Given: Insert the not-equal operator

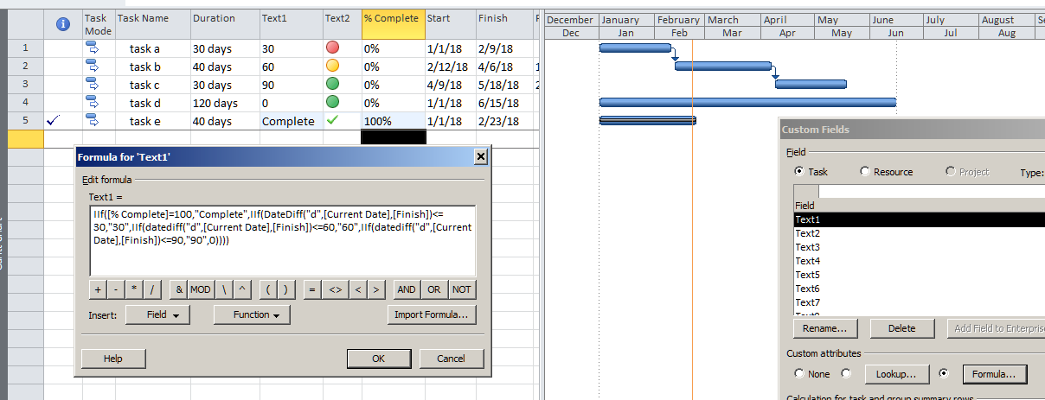Looking at the screenshot, I should tap(335, 289).
